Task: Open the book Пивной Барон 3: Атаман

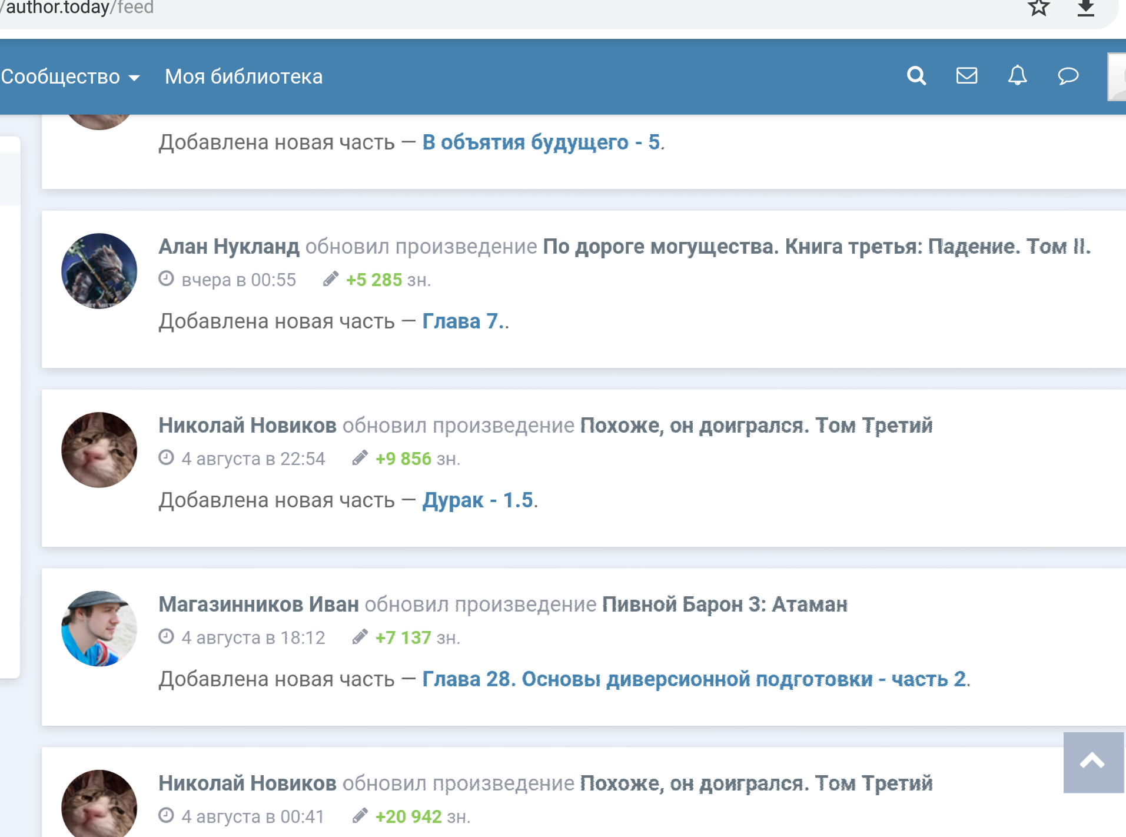Action: click(x=725, y=604)
